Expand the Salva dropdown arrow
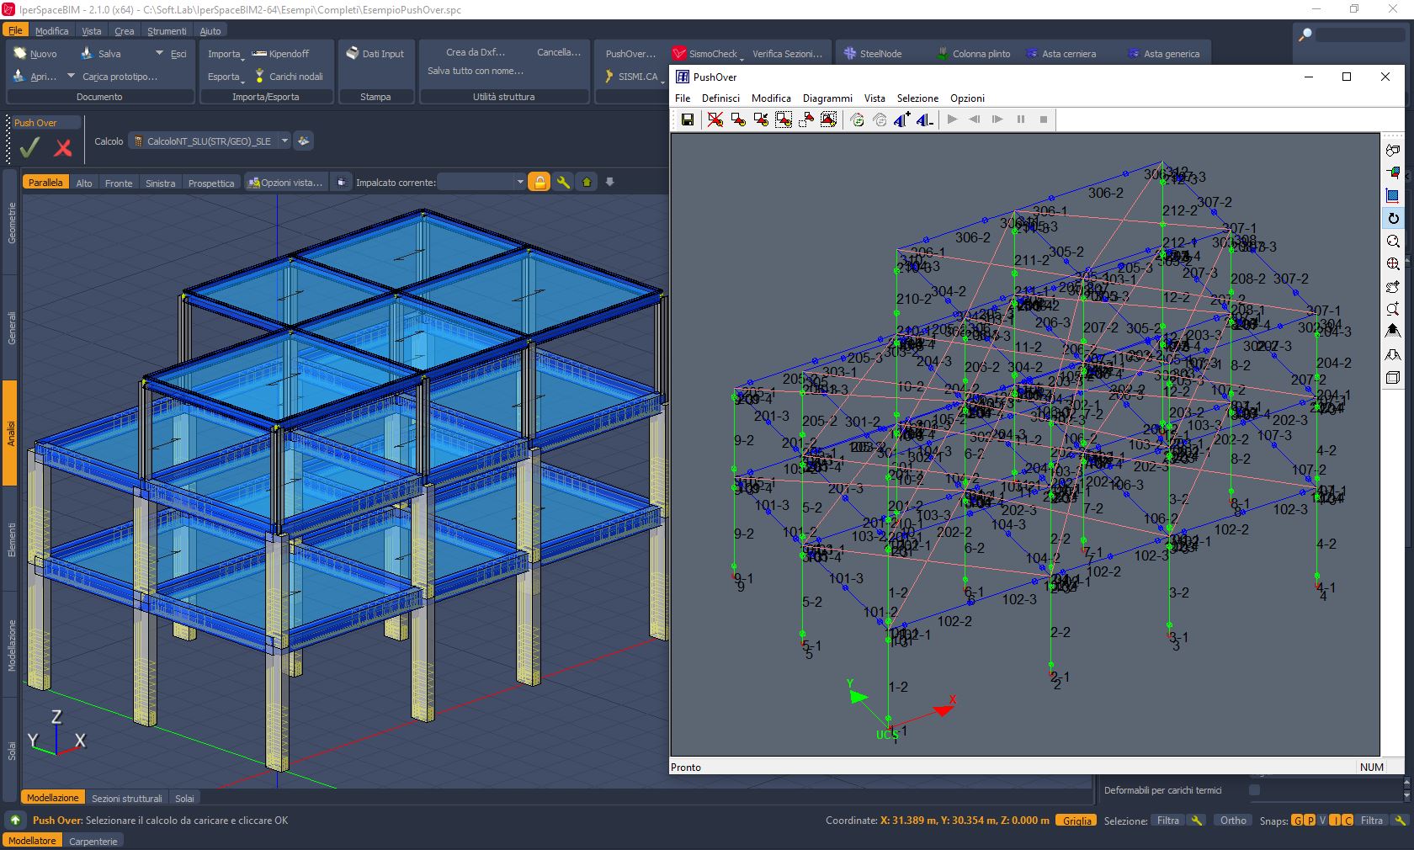The width and height of the screenshot is (1414, 850). click(x=159, y=53)
